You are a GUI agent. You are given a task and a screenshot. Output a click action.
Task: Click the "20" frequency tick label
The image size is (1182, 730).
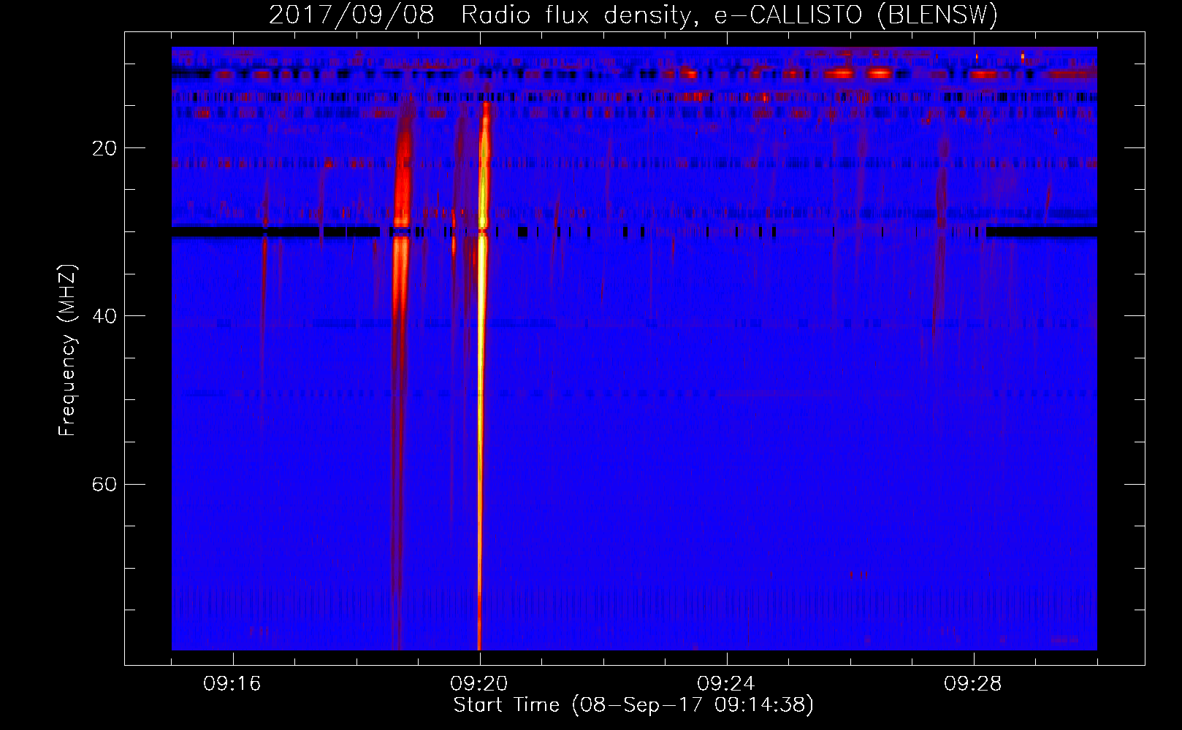coord(104,148)
